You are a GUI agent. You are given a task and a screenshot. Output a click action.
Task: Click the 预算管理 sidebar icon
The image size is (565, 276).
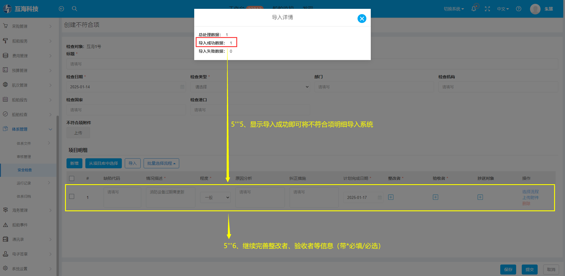5,70
